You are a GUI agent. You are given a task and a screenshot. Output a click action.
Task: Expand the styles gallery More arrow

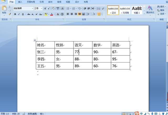[144, 13]
